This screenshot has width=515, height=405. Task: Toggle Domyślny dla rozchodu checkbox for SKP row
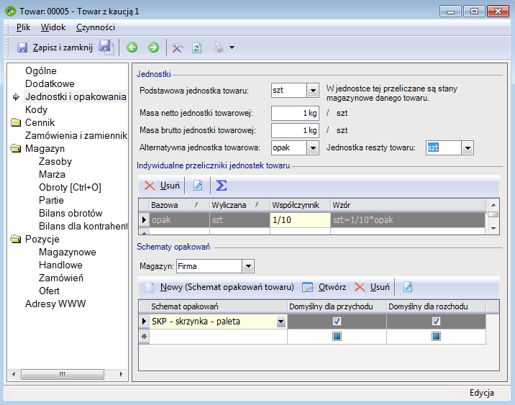[x=436, y=322]
